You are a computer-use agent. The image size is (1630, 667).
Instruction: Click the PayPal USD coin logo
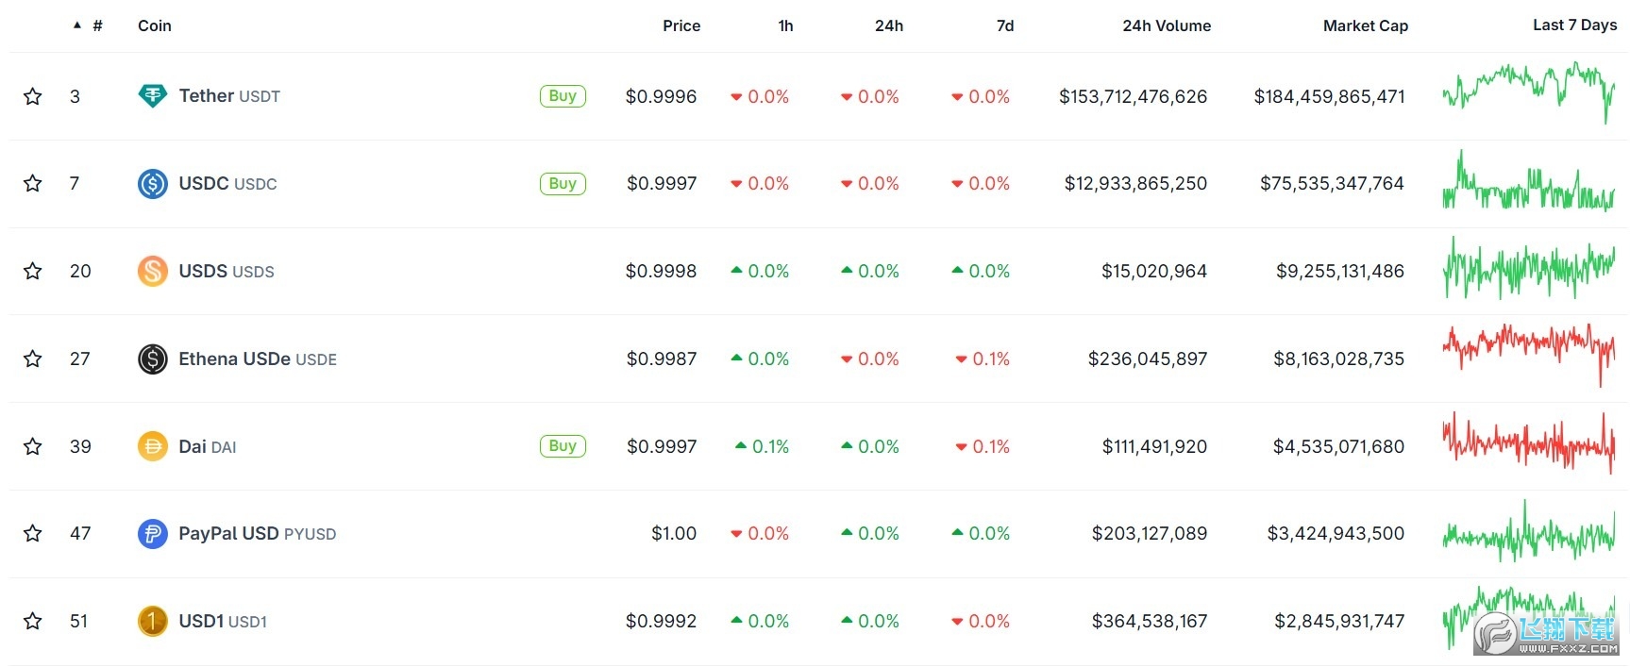coord(152,534)
